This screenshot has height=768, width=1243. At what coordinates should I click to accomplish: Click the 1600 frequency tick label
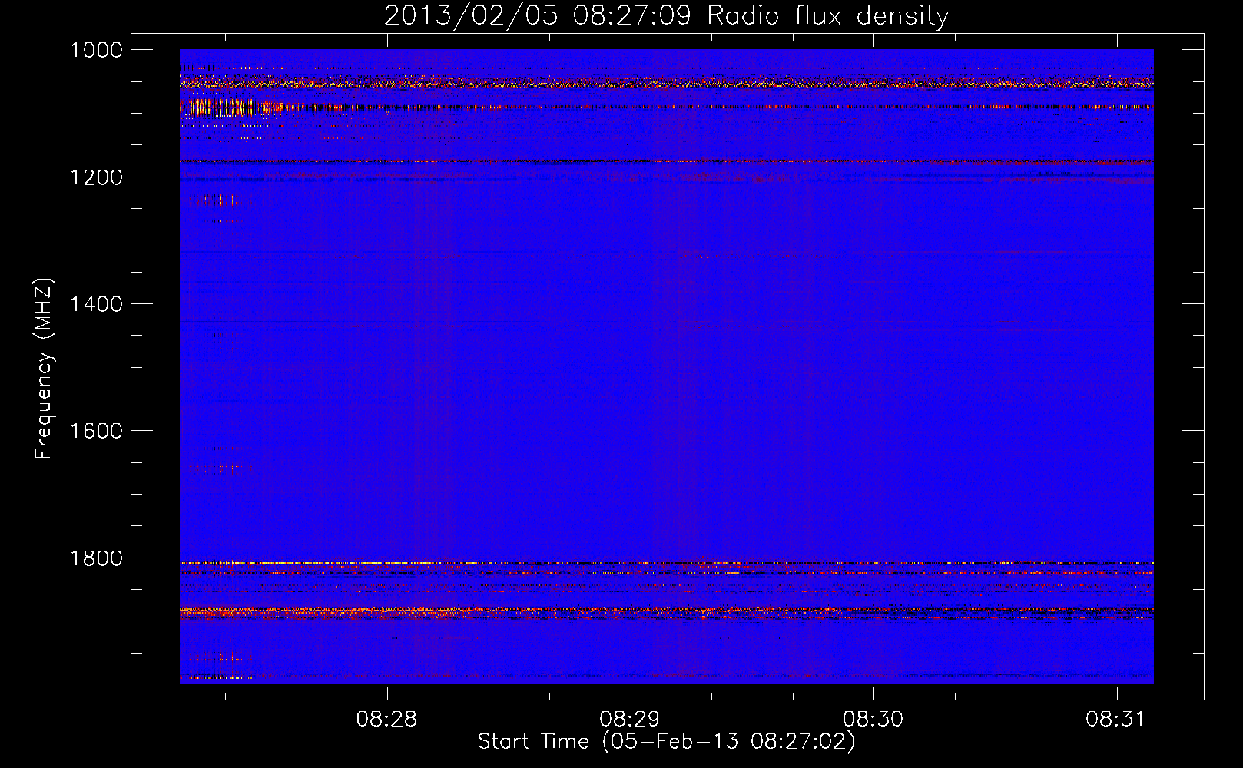tap(96, 431)
